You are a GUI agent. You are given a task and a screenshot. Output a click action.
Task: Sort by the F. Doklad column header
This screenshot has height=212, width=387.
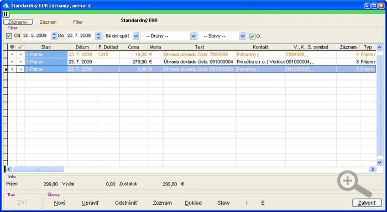click(x=108, y=47)
